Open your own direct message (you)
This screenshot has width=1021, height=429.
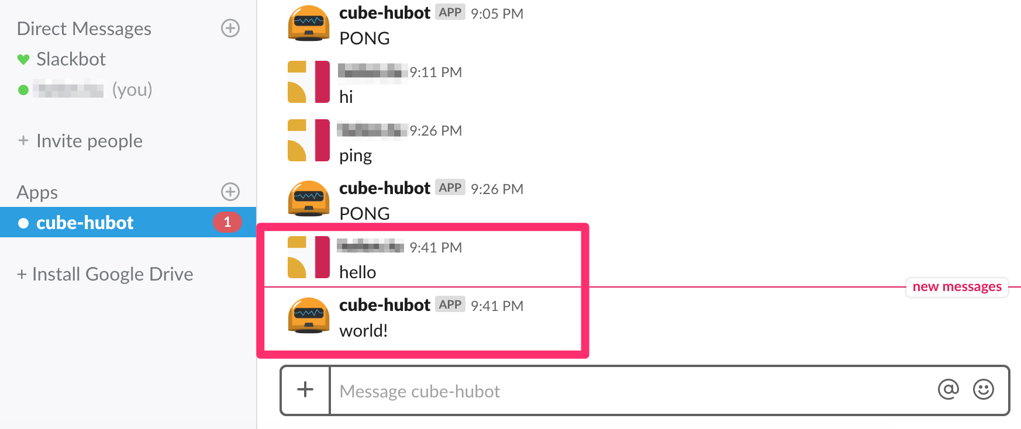(88, 89)
